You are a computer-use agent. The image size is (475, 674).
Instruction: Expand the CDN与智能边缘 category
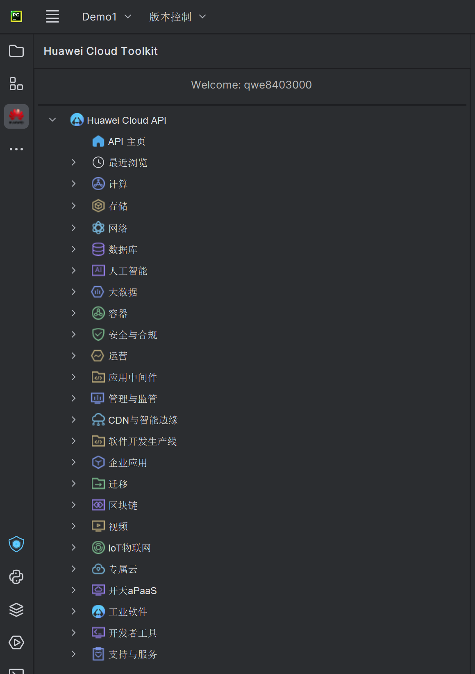73,420
